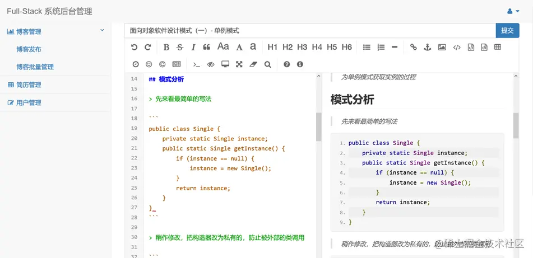Screen dimensions: 533x258
Task: Open the user account dropdown at top right
Action: point(513,11)
